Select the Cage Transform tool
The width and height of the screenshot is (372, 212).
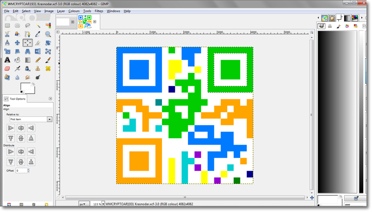click(x=48, y=51)
